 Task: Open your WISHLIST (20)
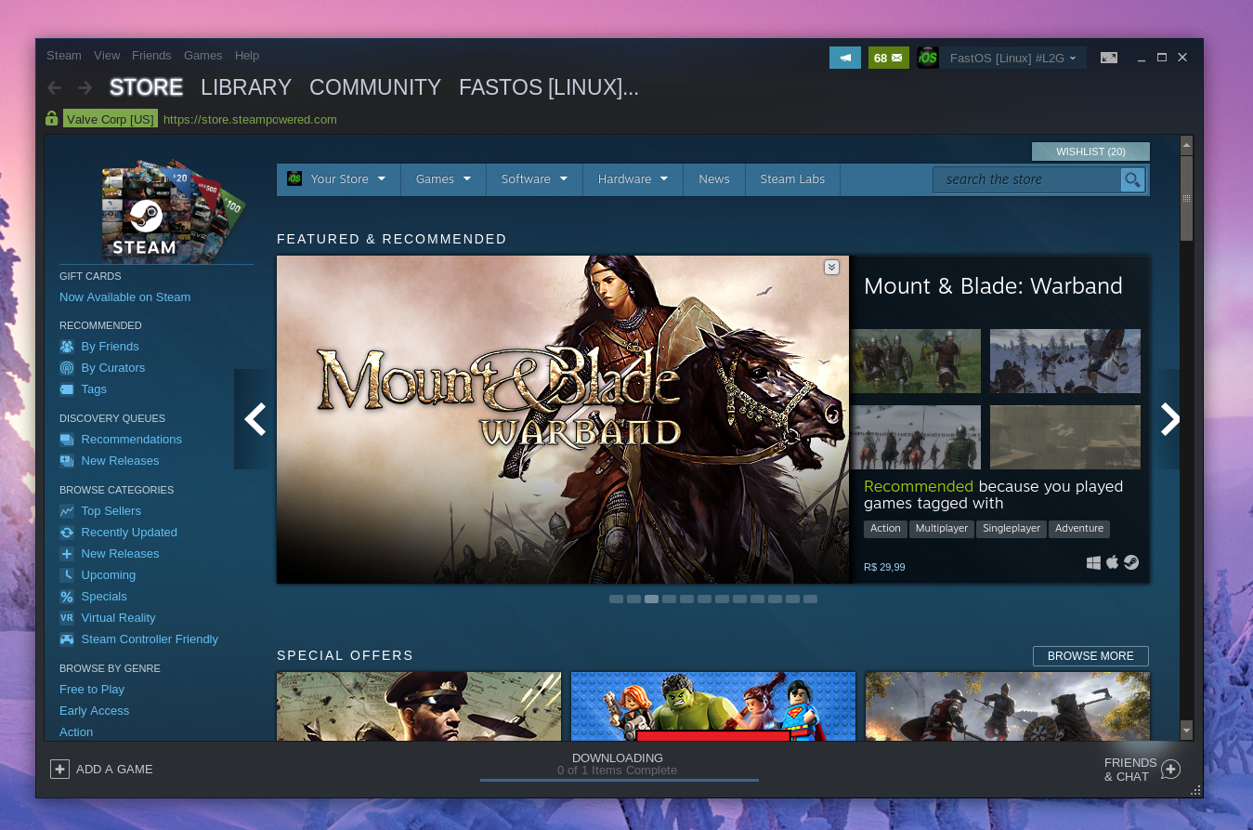coord(1090,151)
